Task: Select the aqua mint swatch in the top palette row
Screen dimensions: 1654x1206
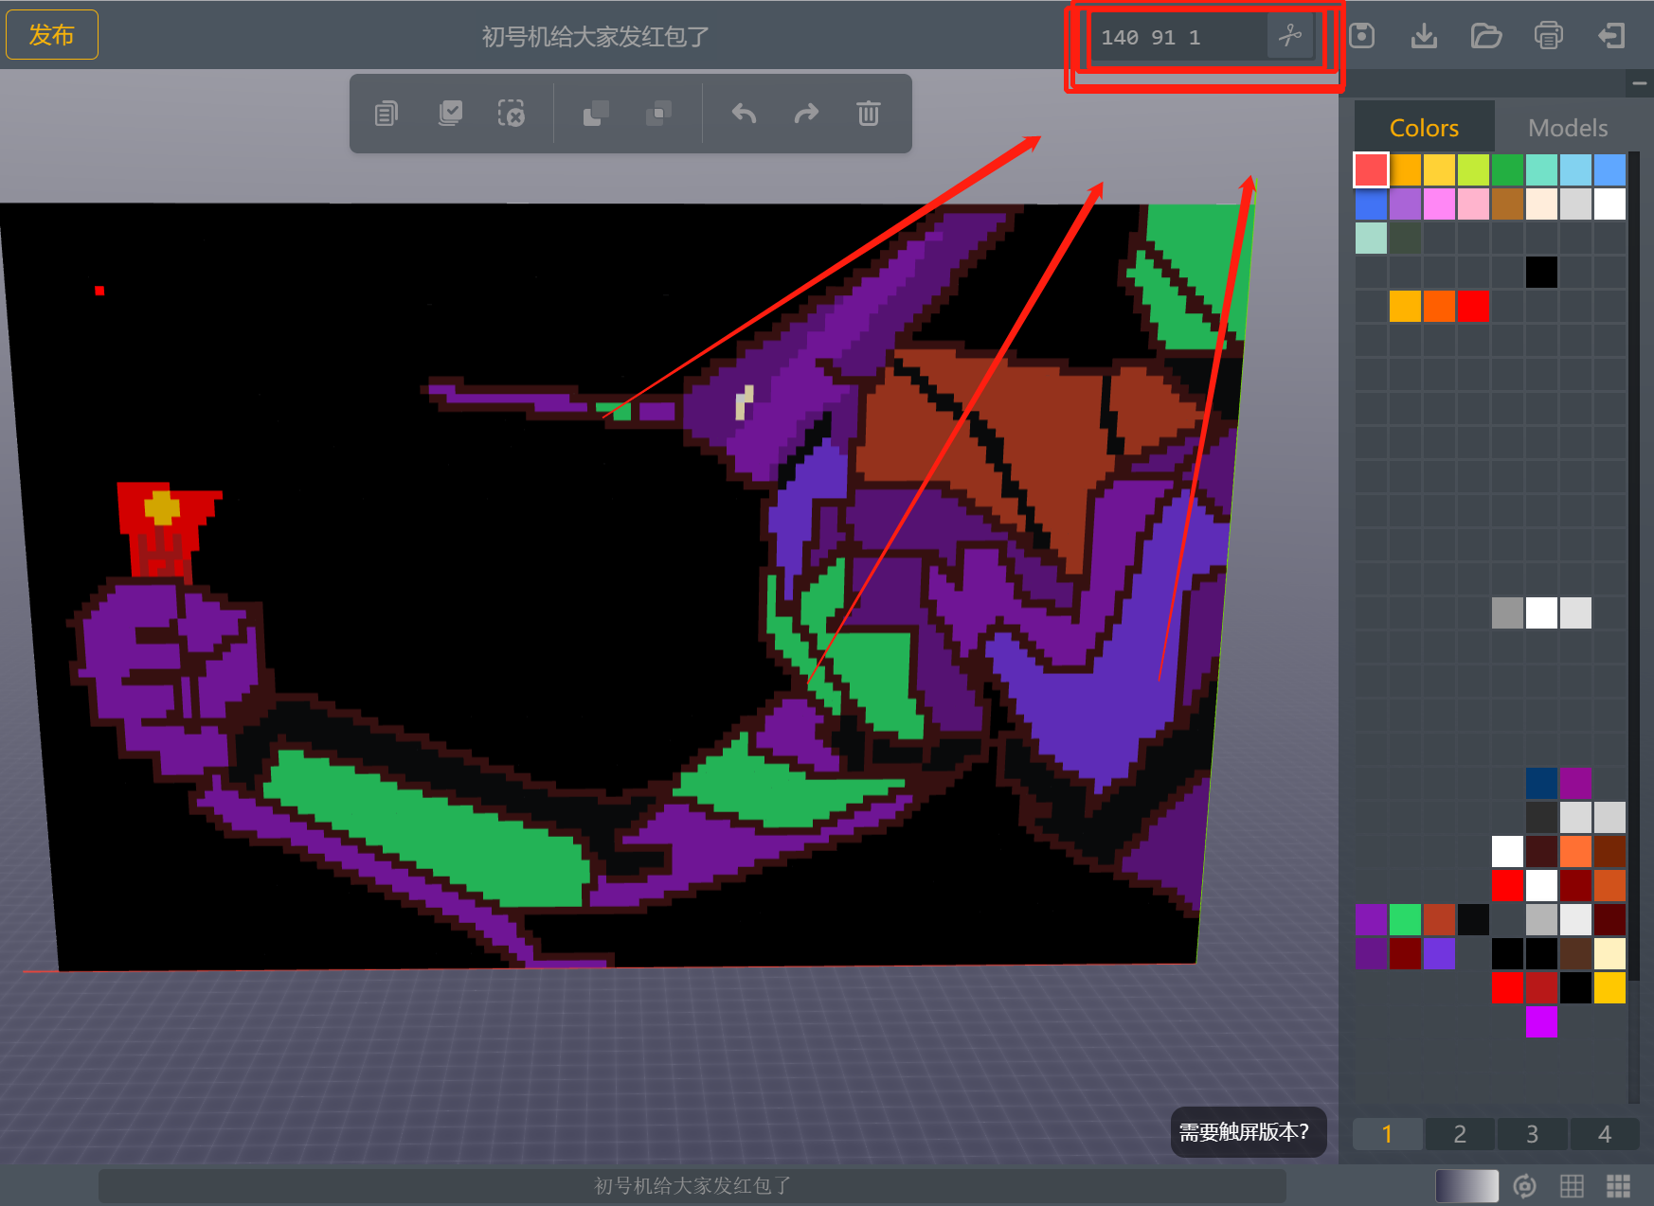Action: pos(1541,170)
